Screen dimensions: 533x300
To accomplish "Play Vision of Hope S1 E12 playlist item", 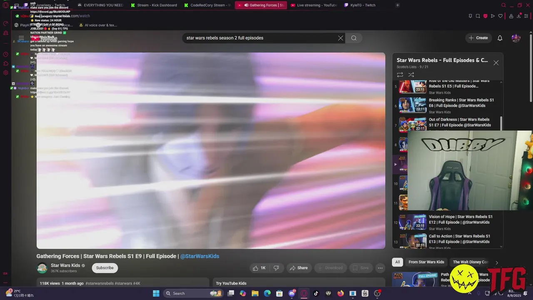I will coord(448,222).
